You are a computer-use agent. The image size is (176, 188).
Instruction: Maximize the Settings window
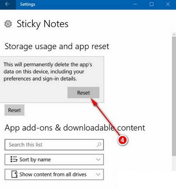tap(151, 4)
